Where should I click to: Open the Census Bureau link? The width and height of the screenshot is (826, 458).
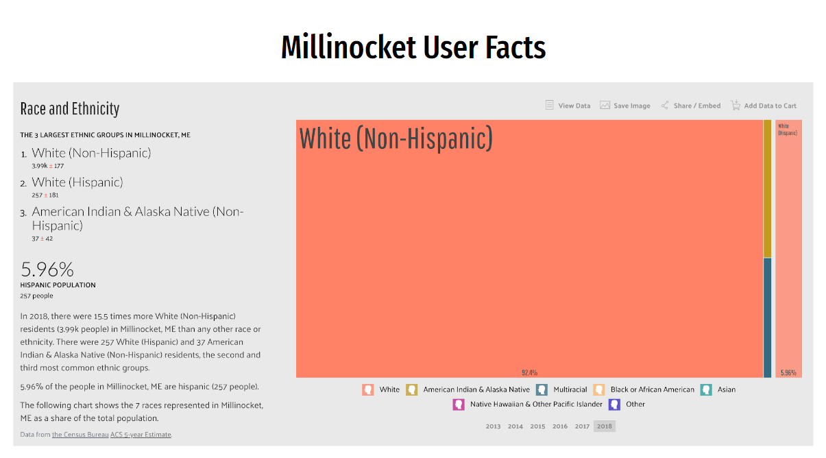(x=80, y=435)
